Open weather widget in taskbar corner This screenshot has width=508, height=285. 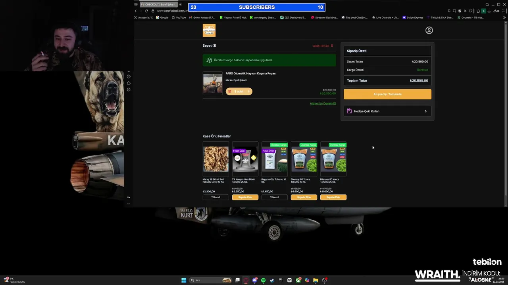[14, 280]
